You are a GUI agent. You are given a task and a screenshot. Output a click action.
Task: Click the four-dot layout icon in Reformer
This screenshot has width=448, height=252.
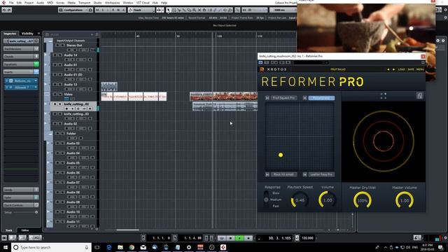click(x=384, y=96)
